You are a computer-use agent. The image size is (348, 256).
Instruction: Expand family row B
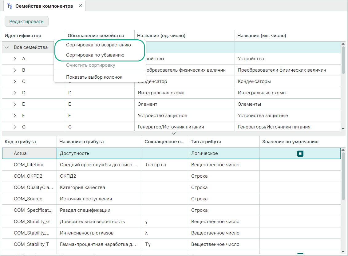[15, 70]
